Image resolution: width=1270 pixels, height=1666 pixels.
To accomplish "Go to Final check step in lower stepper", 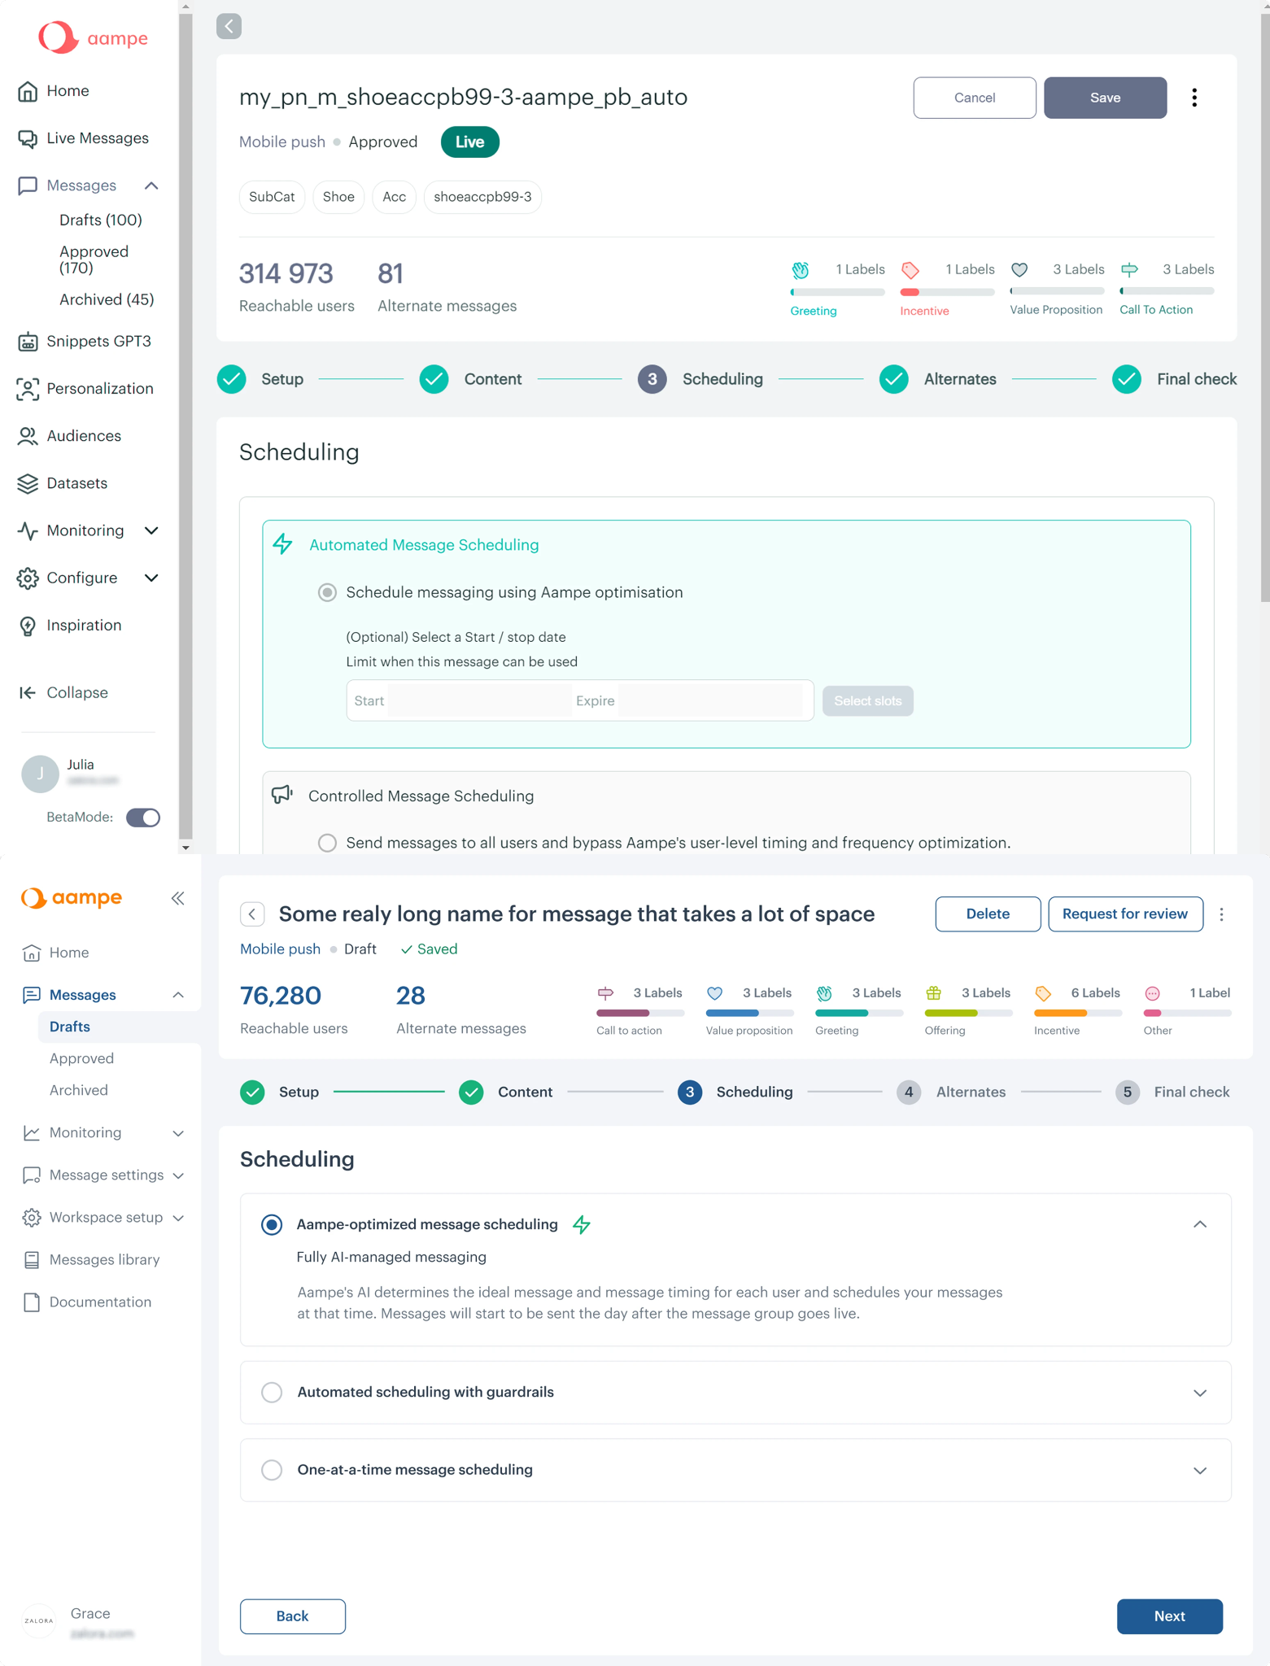I will click(1172, 1092).
